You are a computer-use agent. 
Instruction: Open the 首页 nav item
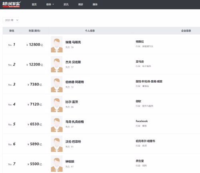34,4
